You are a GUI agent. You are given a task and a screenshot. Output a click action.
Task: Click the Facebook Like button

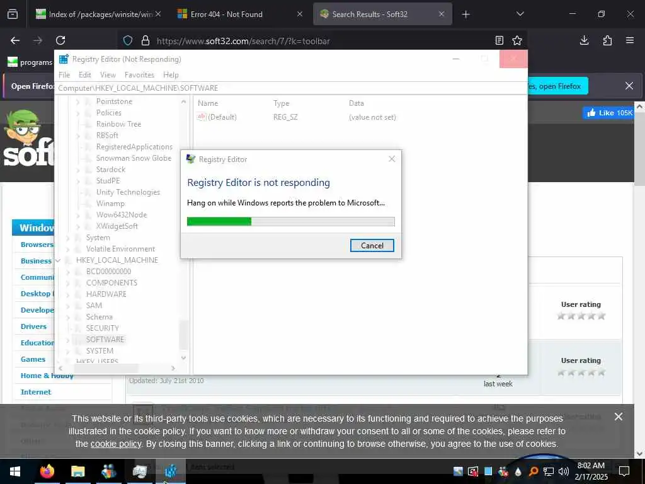609,113
